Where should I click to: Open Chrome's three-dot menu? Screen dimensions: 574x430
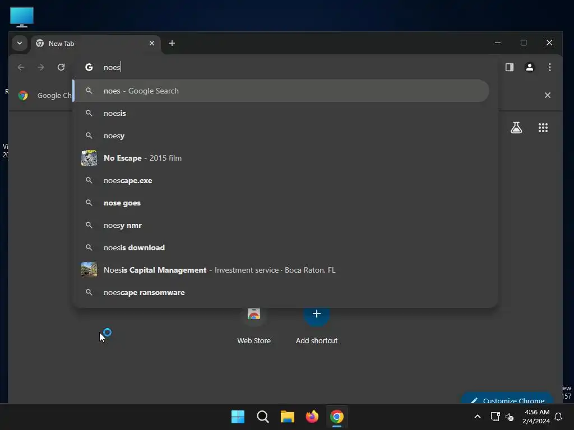[x=549, y=67]
